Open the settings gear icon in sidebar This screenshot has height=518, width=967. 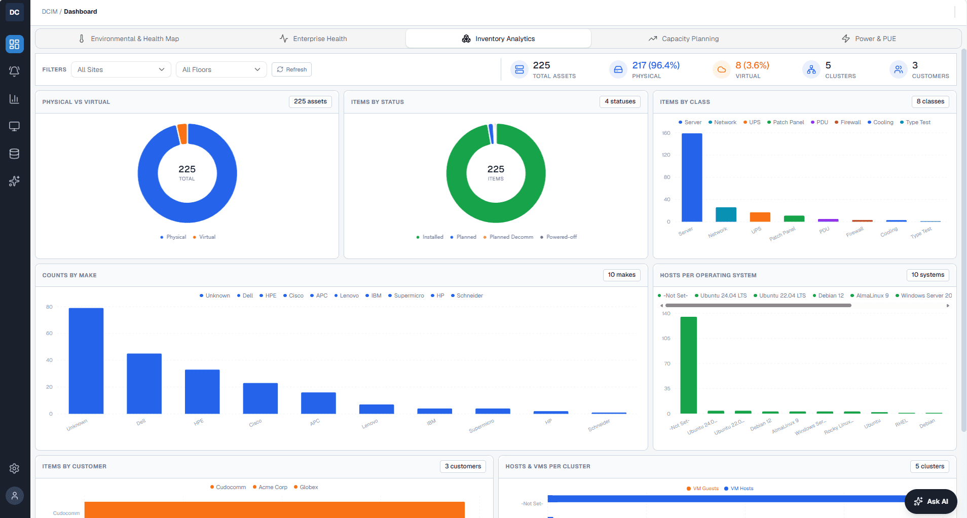click(15, 468)
